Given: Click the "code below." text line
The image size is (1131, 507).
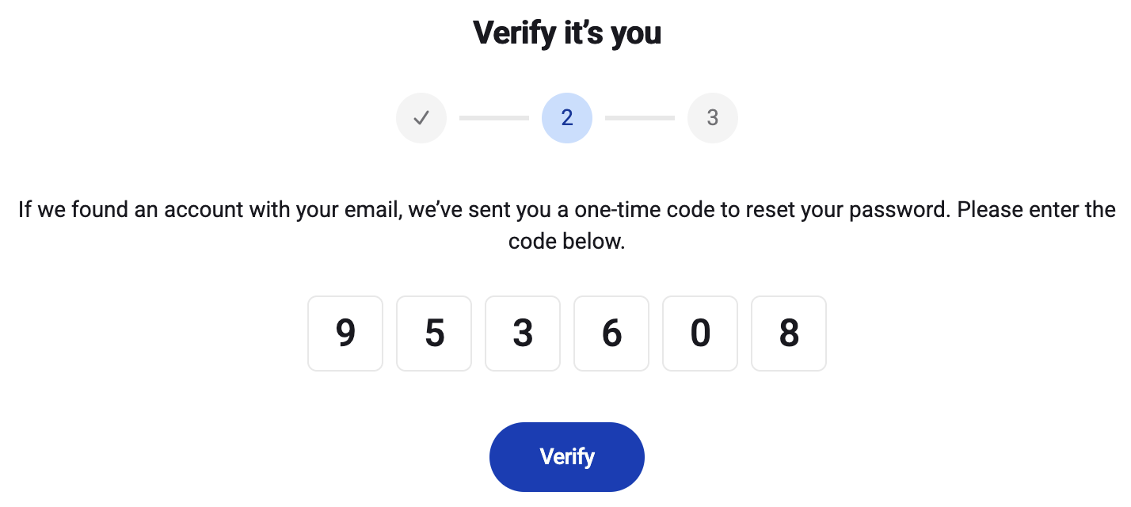Looking at the screenshot, I should click(x=567, y=242).
